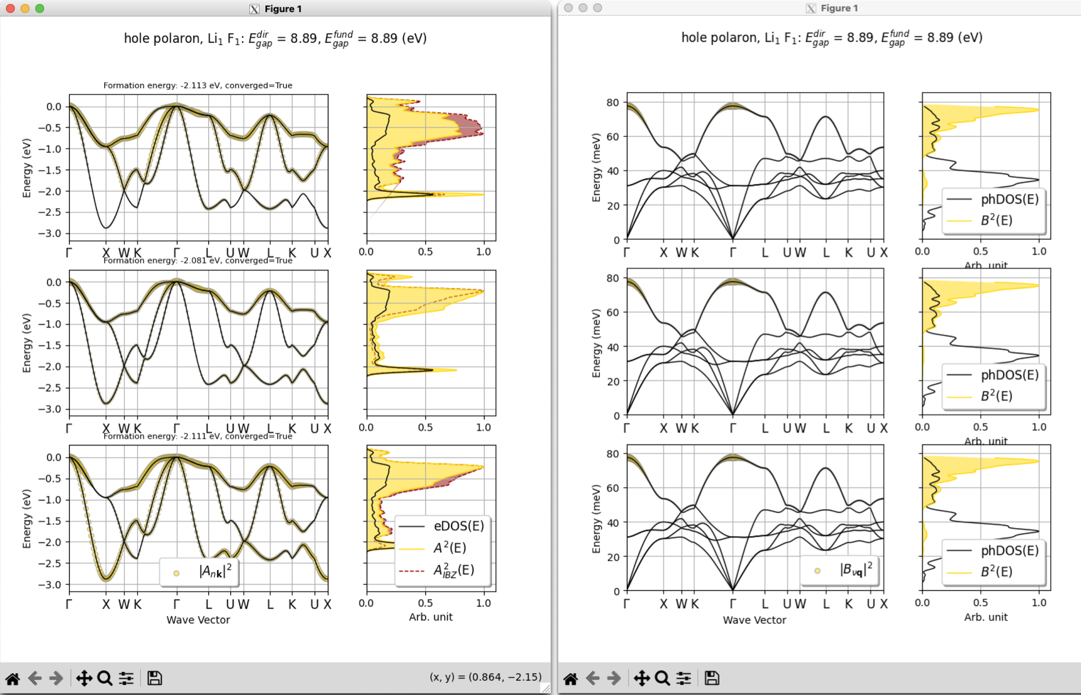Open subplot configuration in right figure toolbar

pos(683,678)
